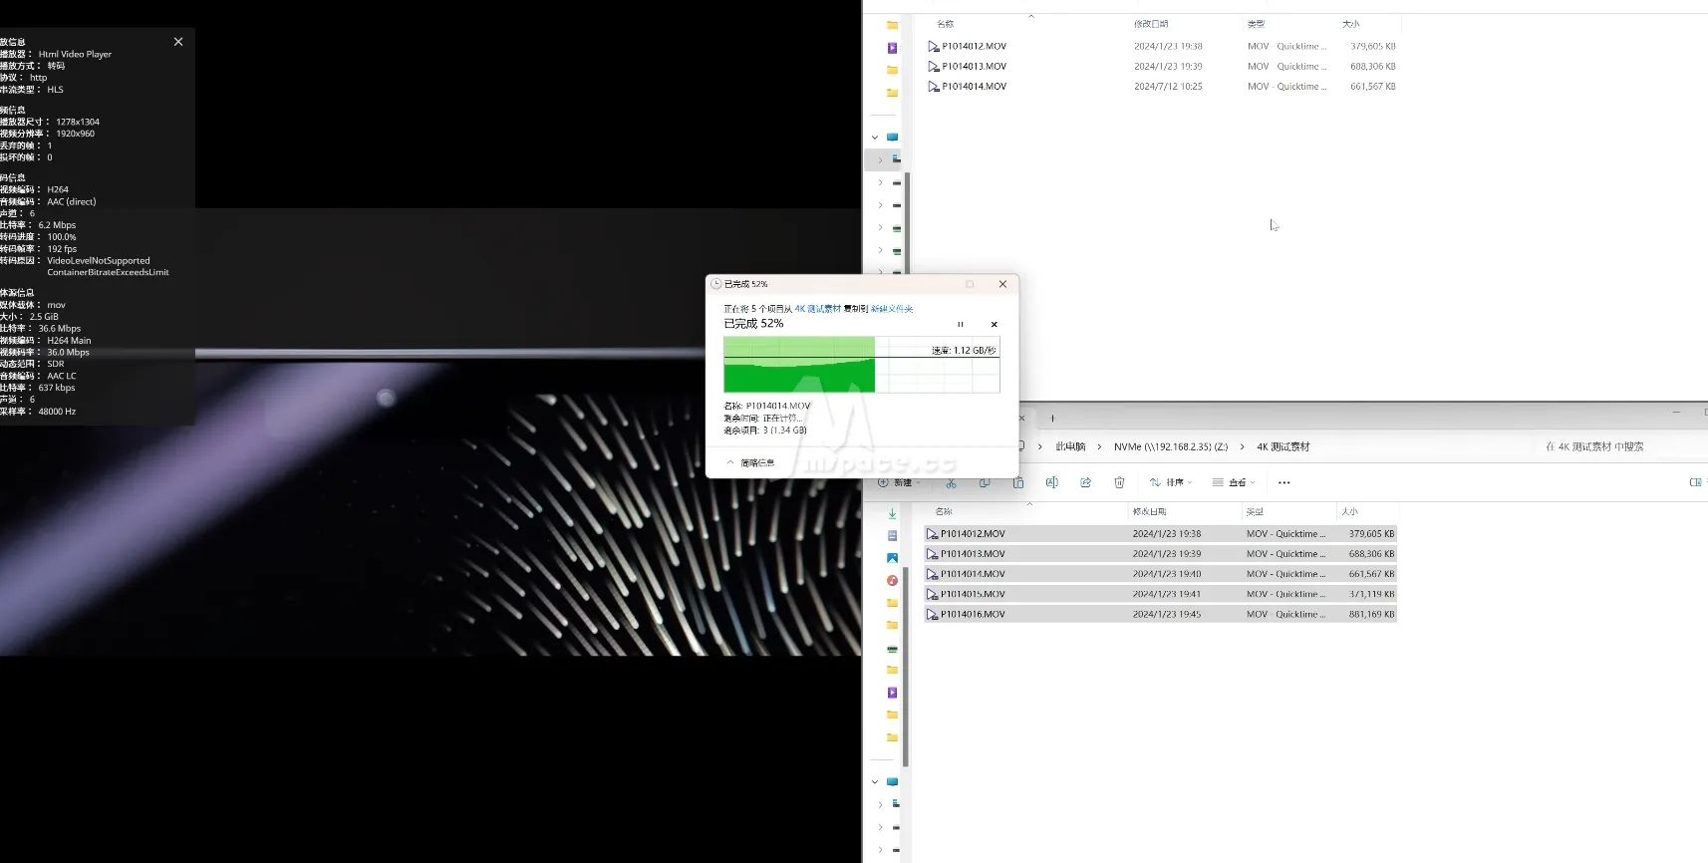Open the 新建 new item dropdown
The image size is (1708, 863).
pyautogui.click(x=900, y=482)
